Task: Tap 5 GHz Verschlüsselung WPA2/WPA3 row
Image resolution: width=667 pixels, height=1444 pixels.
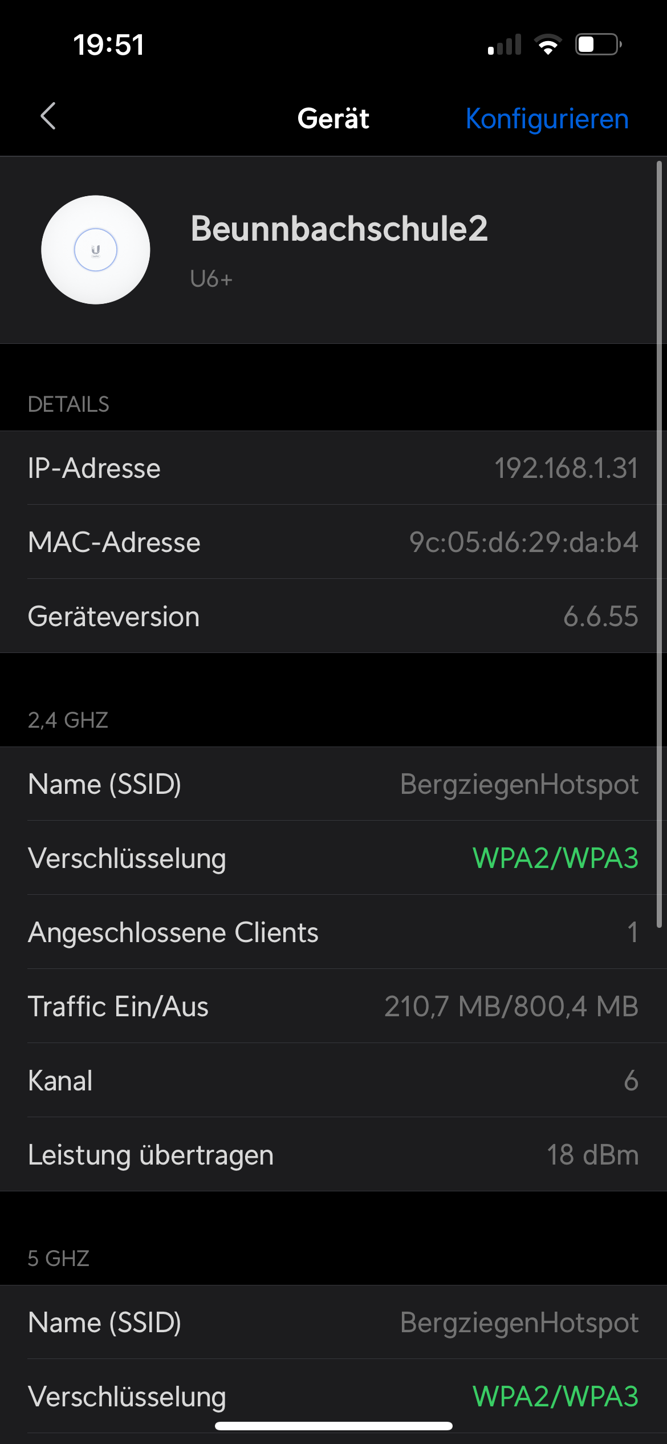Action: click(x=333, y=1397)
